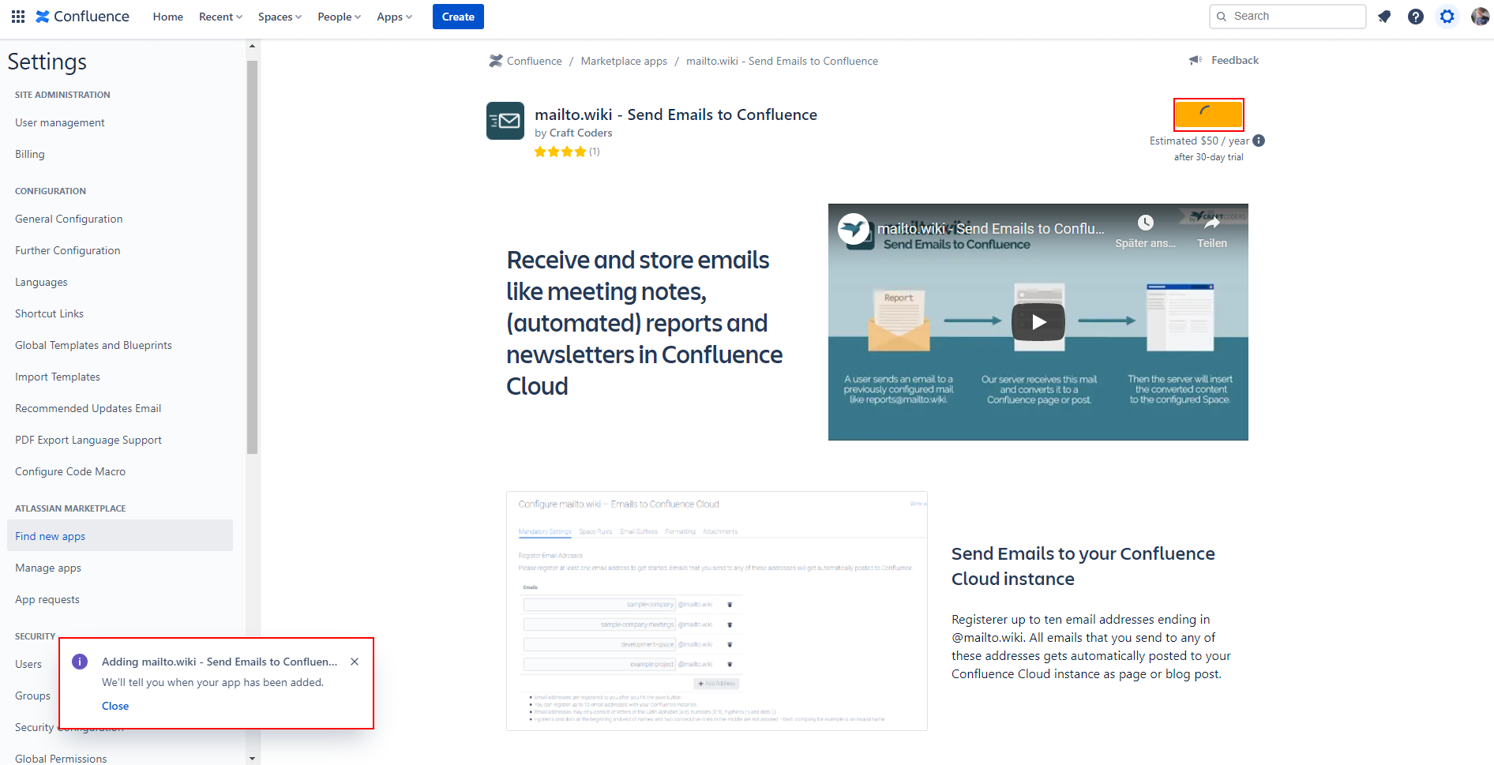The image size is (1494, 765).
Task: Click the mailto.wiki app logo icon
Action: pyautogui.click(x=505, y=121)
